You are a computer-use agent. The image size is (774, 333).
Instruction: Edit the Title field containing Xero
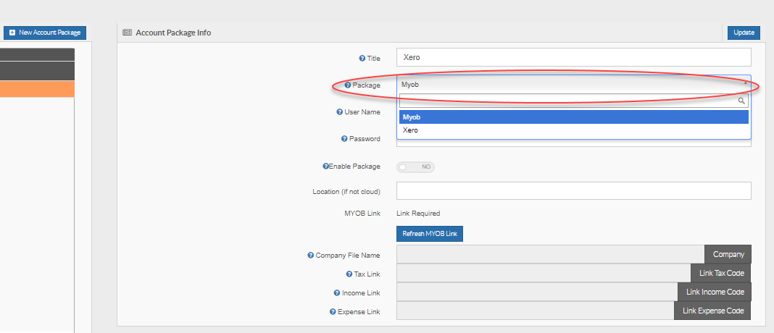point(573,57)
